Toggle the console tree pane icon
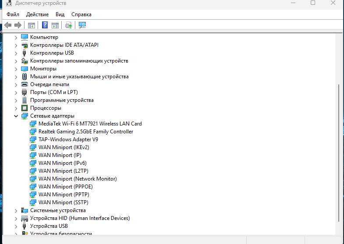Image resolution: width=344 pixels, height=244 pixels. [x=32, y=25]
